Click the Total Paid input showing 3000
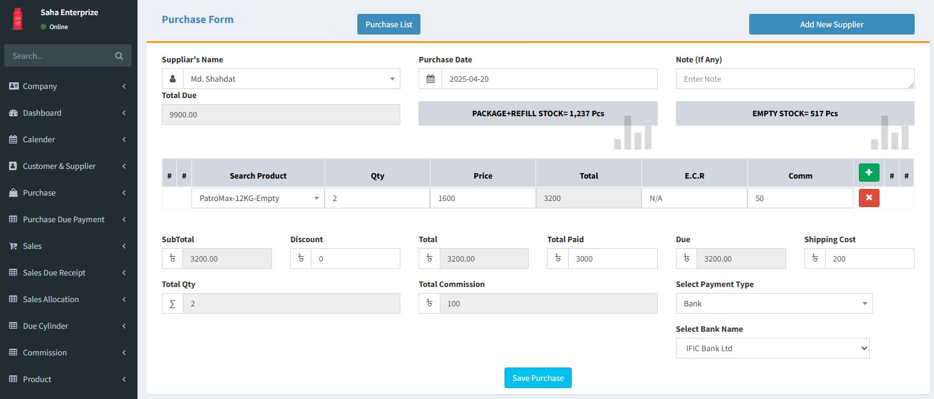This screenshot has height=399, width=934. [612, 259]
